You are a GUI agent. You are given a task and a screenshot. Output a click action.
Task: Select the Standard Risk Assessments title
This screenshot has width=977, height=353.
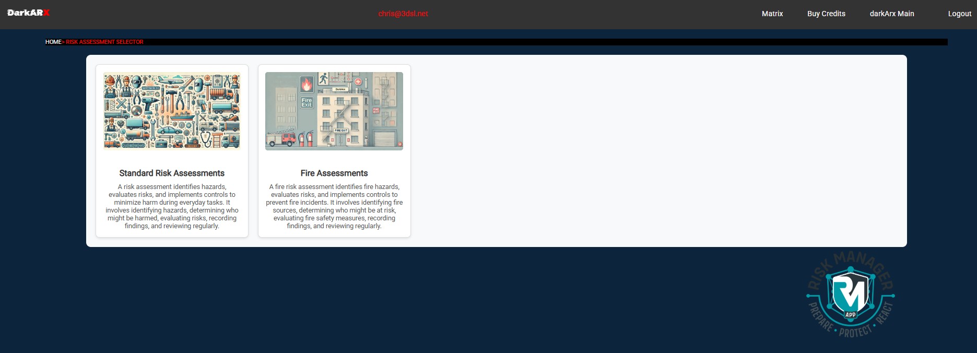[172, 173]
